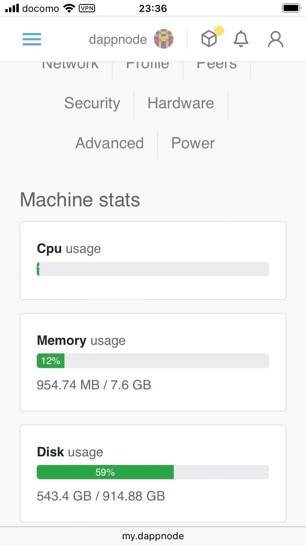Screen dimensions: 306x545
Task: Switch to the Security tab
Action: click(x=92, y=103)
